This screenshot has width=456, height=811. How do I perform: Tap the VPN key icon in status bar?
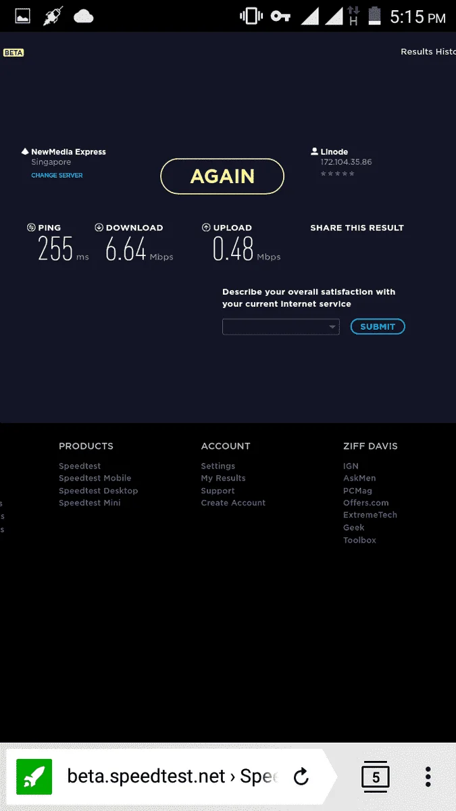pos(280,17)
